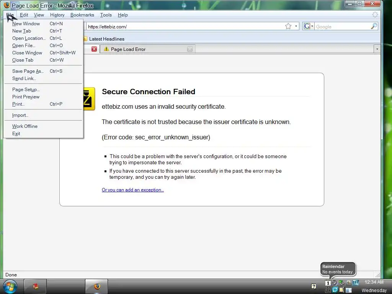Click the light blue window tray icon
Screen dimensions: 392x294
tap(348, 290)
